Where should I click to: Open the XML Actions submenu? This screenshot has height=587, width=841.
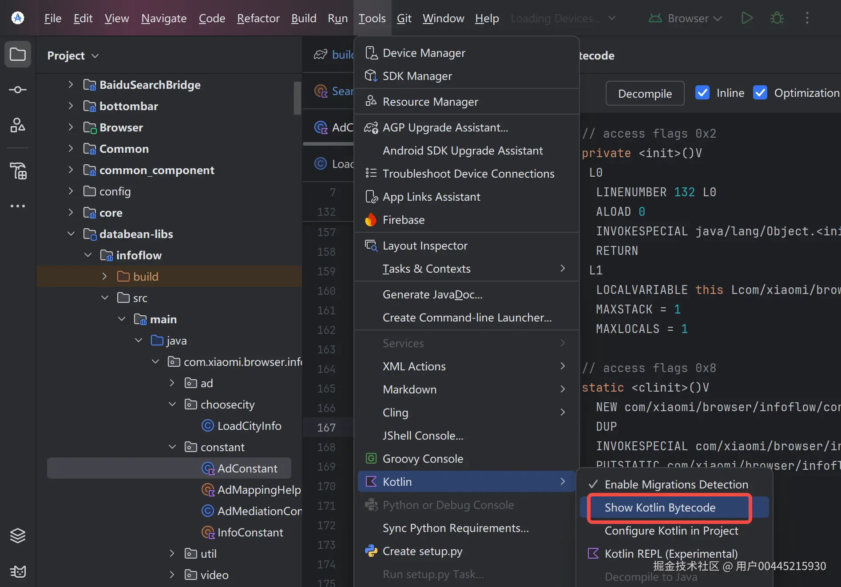[466, 366]
